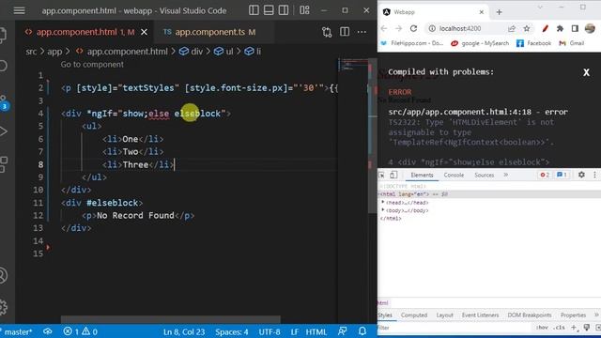The height and width of the screenshot is (338, 601).
Task: Change encoding via UTF-8 status item
Action: click(270, 331)
